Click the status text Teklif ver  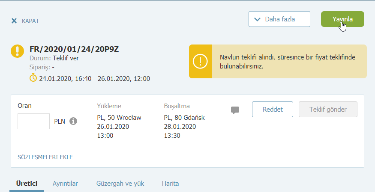pos(66,58)
